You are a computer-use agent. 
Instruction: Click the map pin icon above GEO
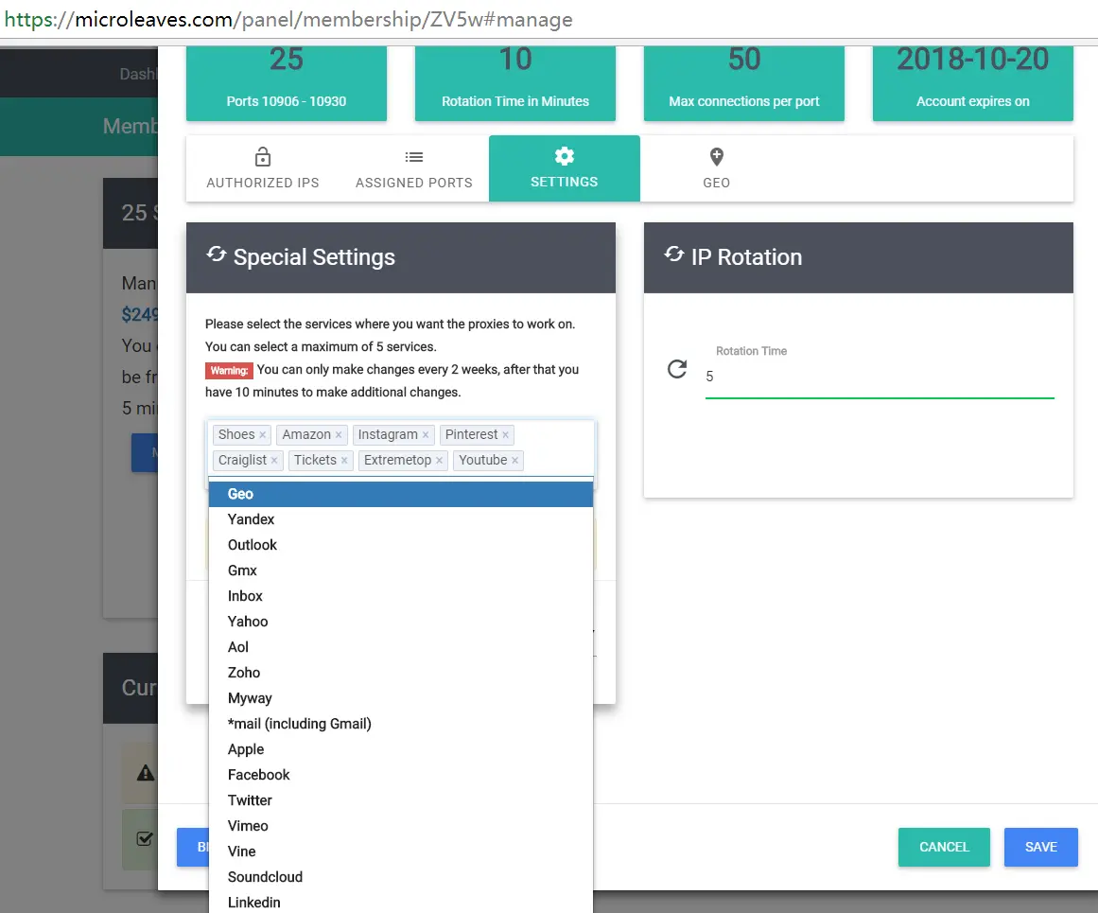tap(716, 156)
